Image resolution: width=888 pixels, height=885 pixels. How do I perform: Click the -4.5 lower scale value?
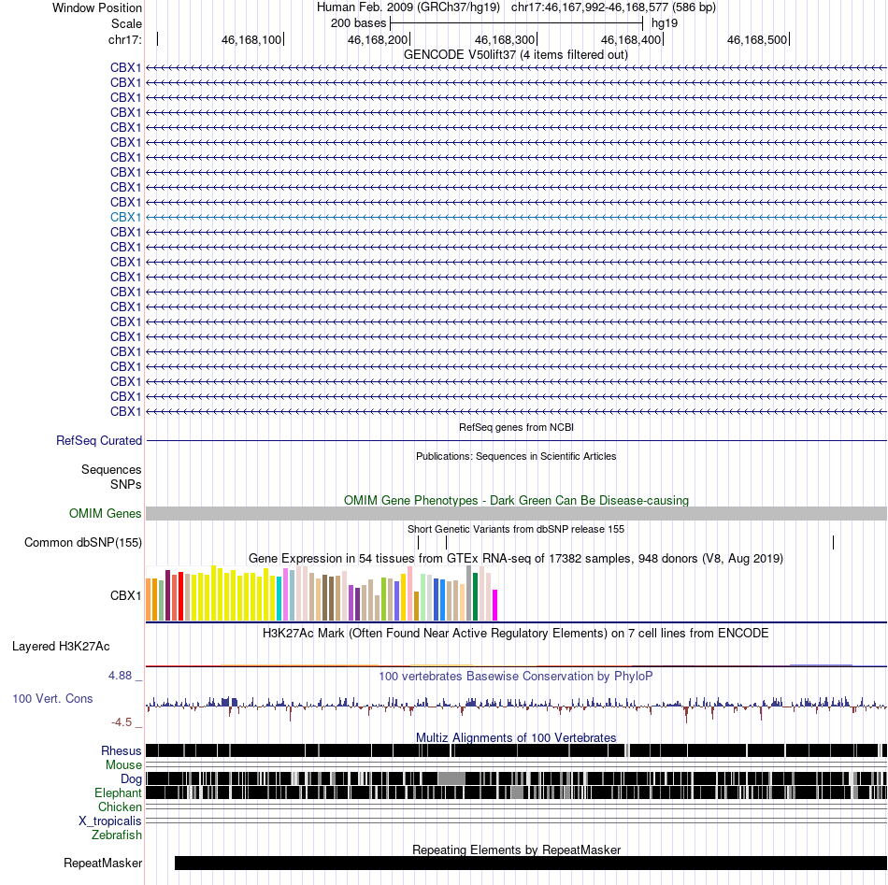pyautogui.click(x=122, y=722)
